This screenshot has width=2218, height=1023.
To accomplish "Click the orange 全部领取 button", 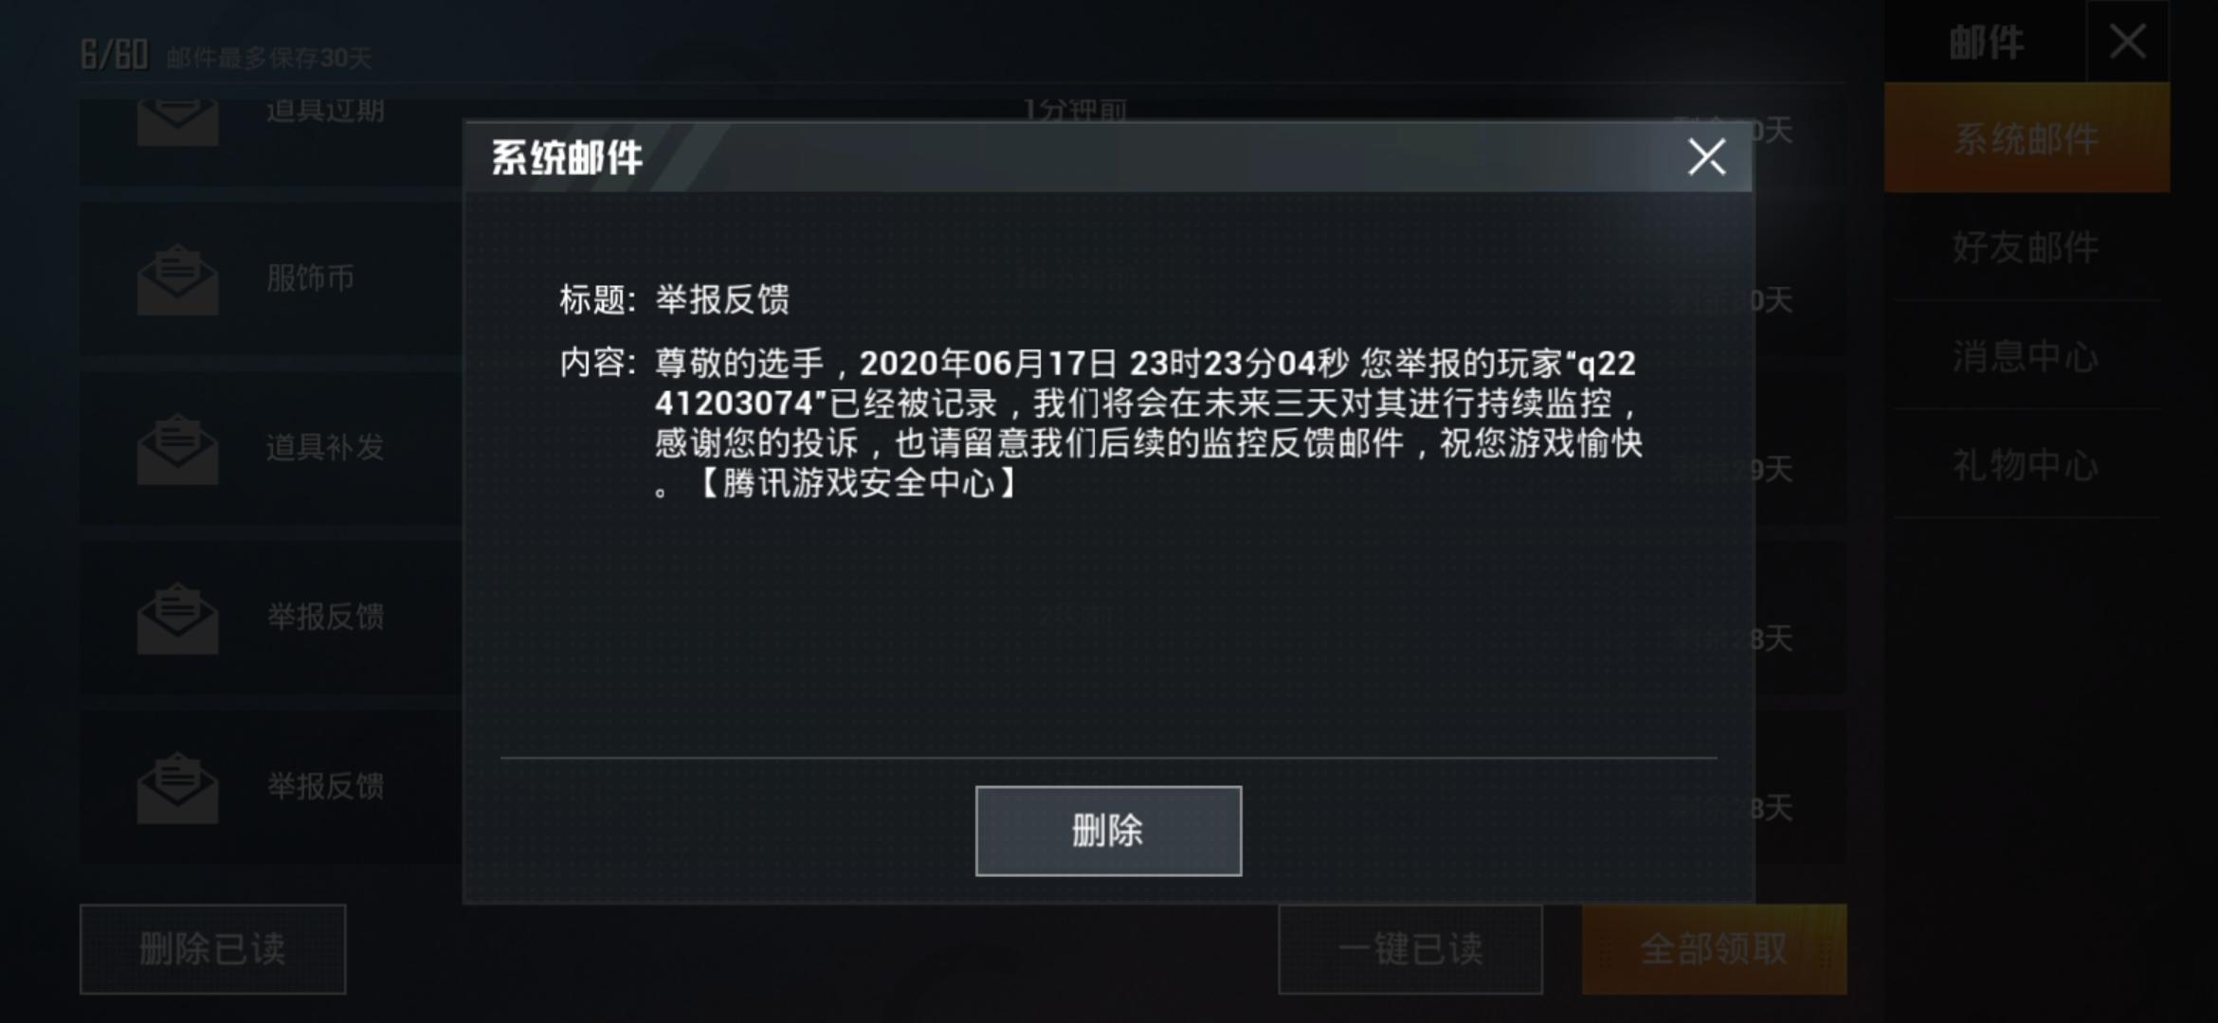I will click(1714, 949).
